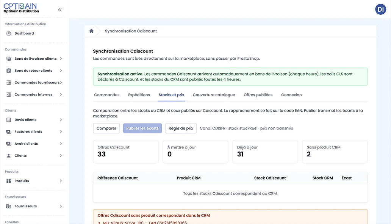Click the Écart column header

[347, 178]
